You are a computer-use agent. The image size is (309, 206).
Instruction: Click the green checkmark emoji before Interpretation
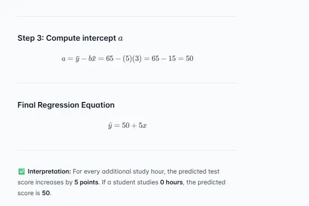(21, 171)
